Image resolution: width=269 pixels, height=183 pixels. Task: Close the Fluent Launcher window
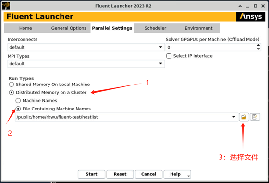(263, 6)
